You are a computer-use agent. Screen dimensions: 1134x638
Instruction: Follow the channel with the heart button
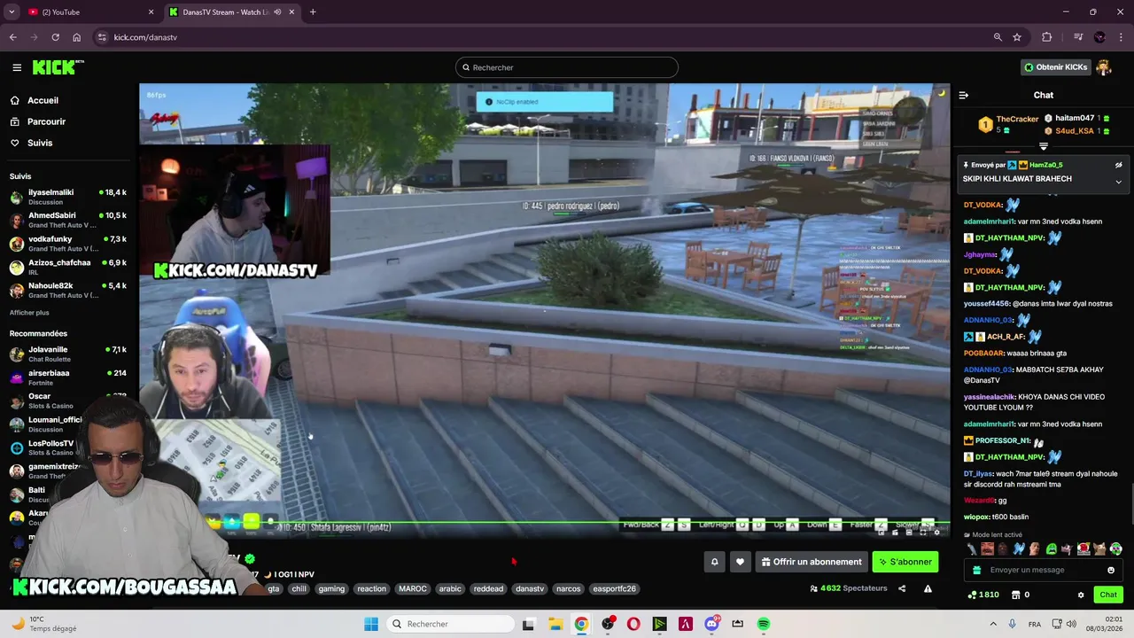tap(740, 562)
